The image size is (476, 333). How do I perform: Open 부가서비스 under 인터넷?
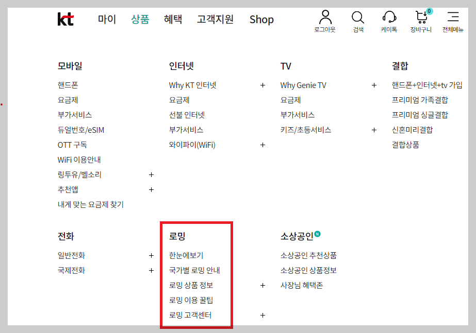[186, 130]
